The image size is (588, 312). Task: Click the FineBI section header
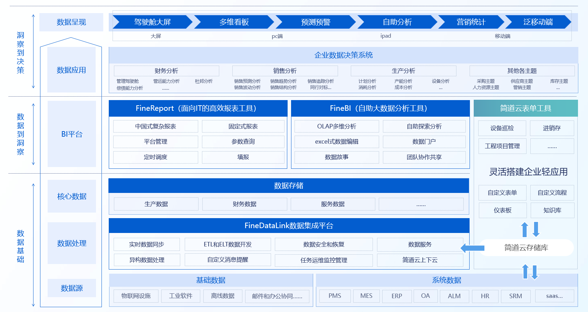coord(380,108)
